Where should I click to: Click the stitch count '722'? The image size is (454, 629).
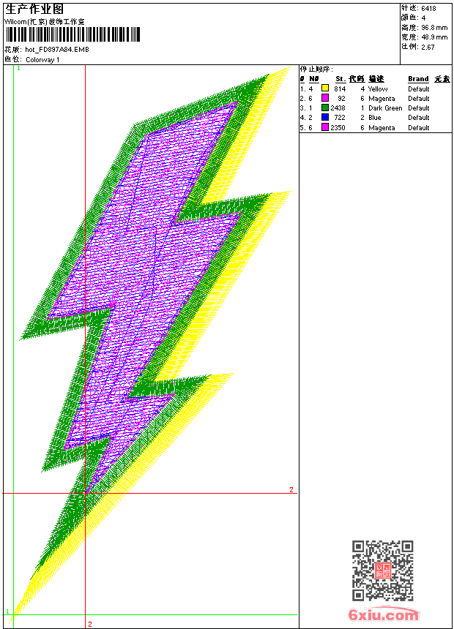pyautogui.click(x=340, y=118)
